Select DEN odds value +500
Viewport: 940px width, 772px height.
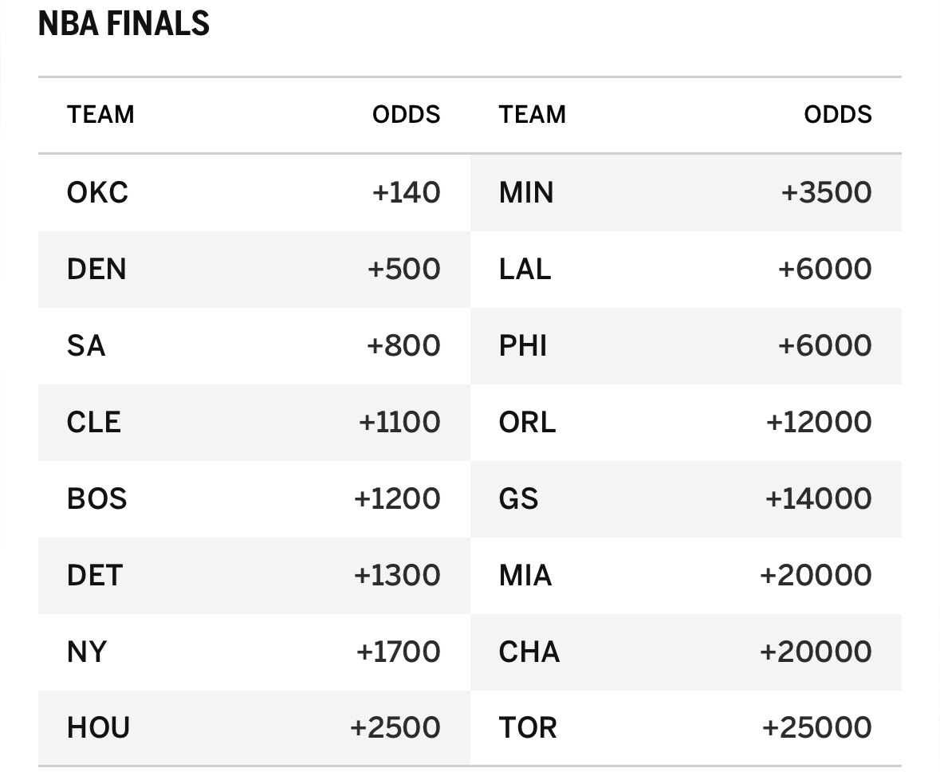coord(404,269)
